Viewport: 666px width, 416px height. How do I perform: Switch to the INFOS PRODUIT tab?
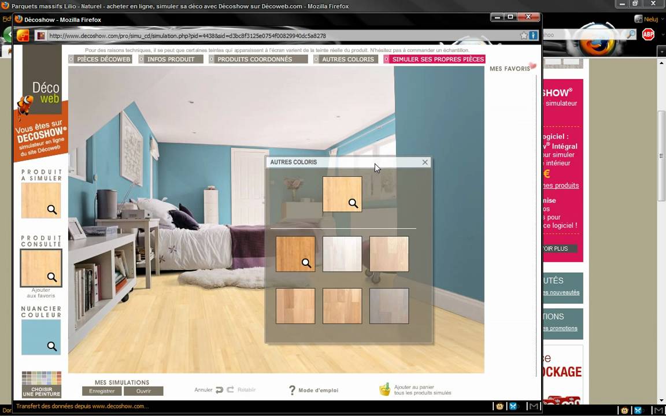pyautogui.click(x=171, y=59)
